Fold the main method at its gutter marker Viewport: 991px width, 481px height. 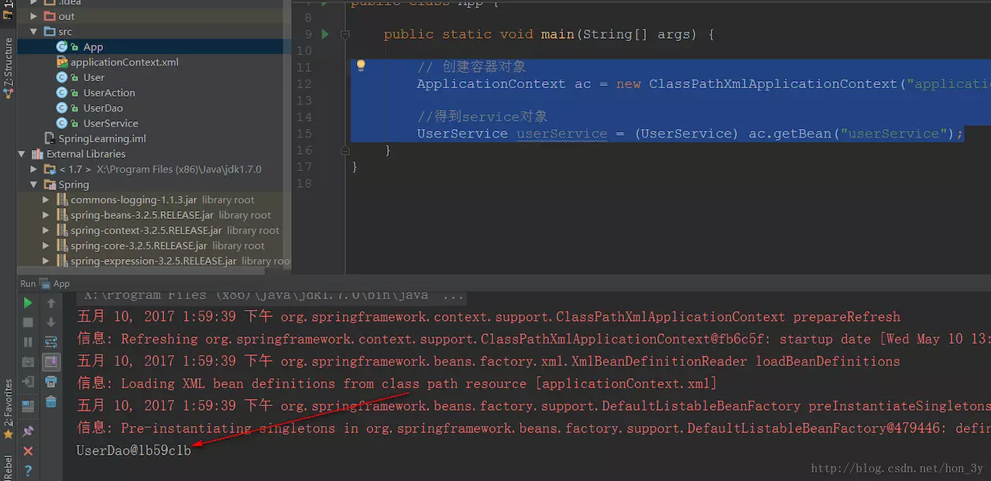[x=345, y=34]
